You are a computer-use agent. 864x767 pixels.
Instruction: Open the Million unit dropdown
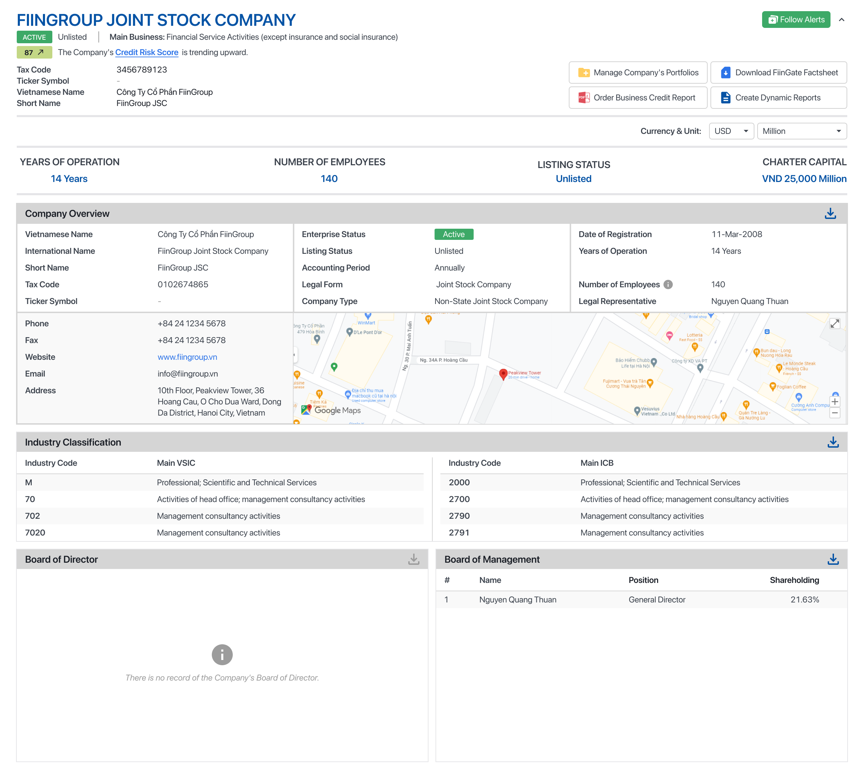[x=802, y=131]
